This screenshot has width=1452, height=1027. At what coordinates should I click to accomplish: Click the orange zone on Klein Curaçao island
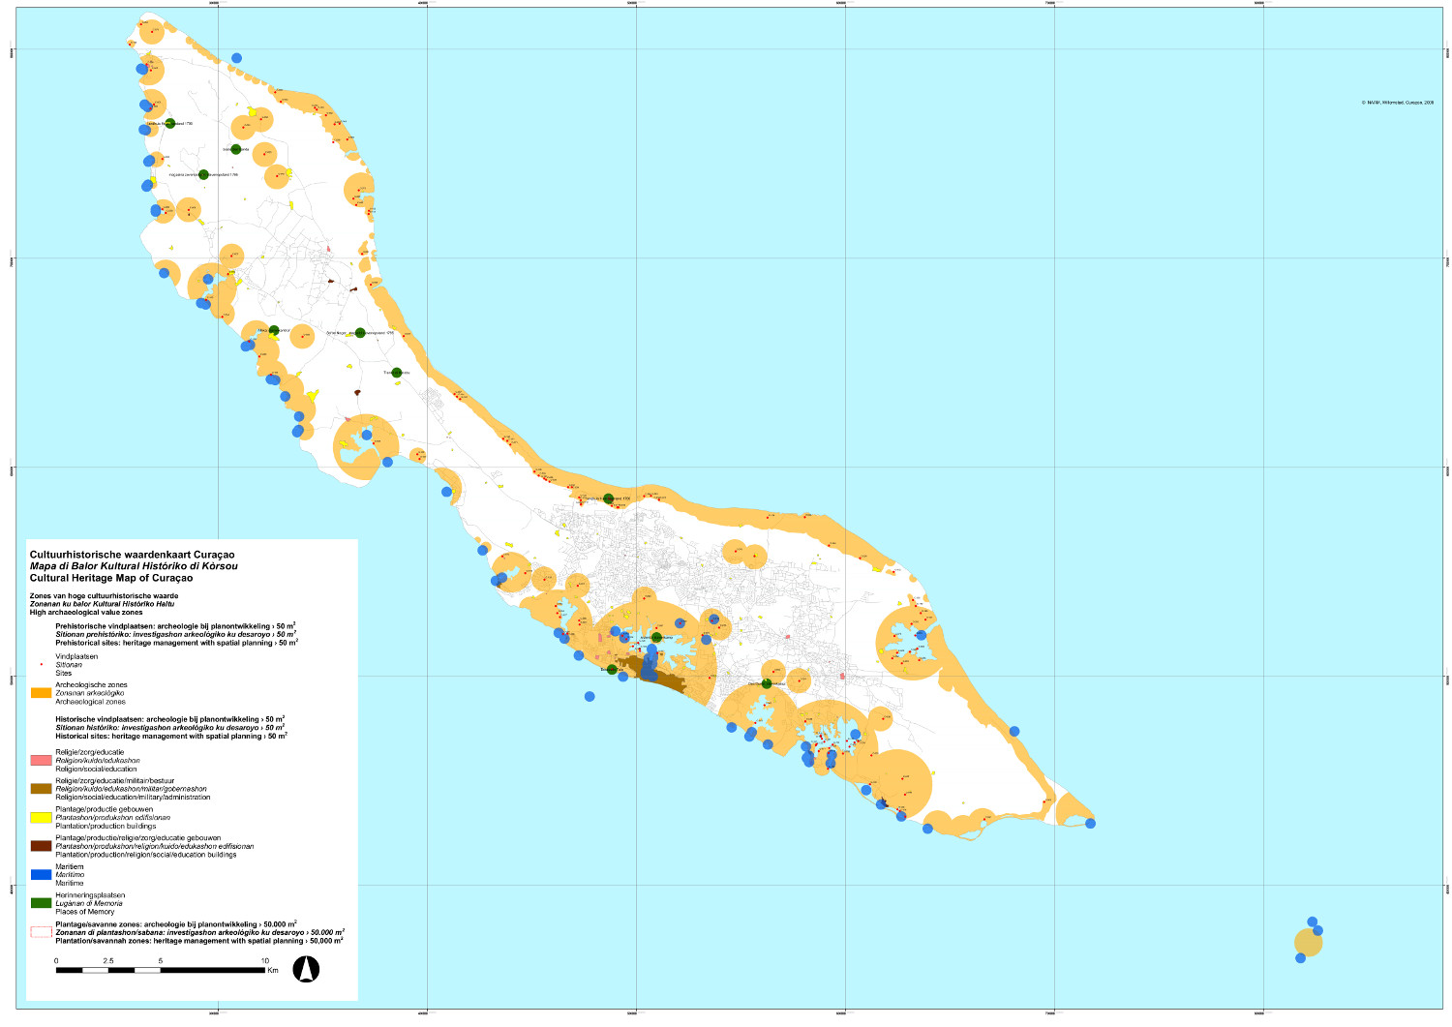pyautogui.click(x=1309, y=941)
